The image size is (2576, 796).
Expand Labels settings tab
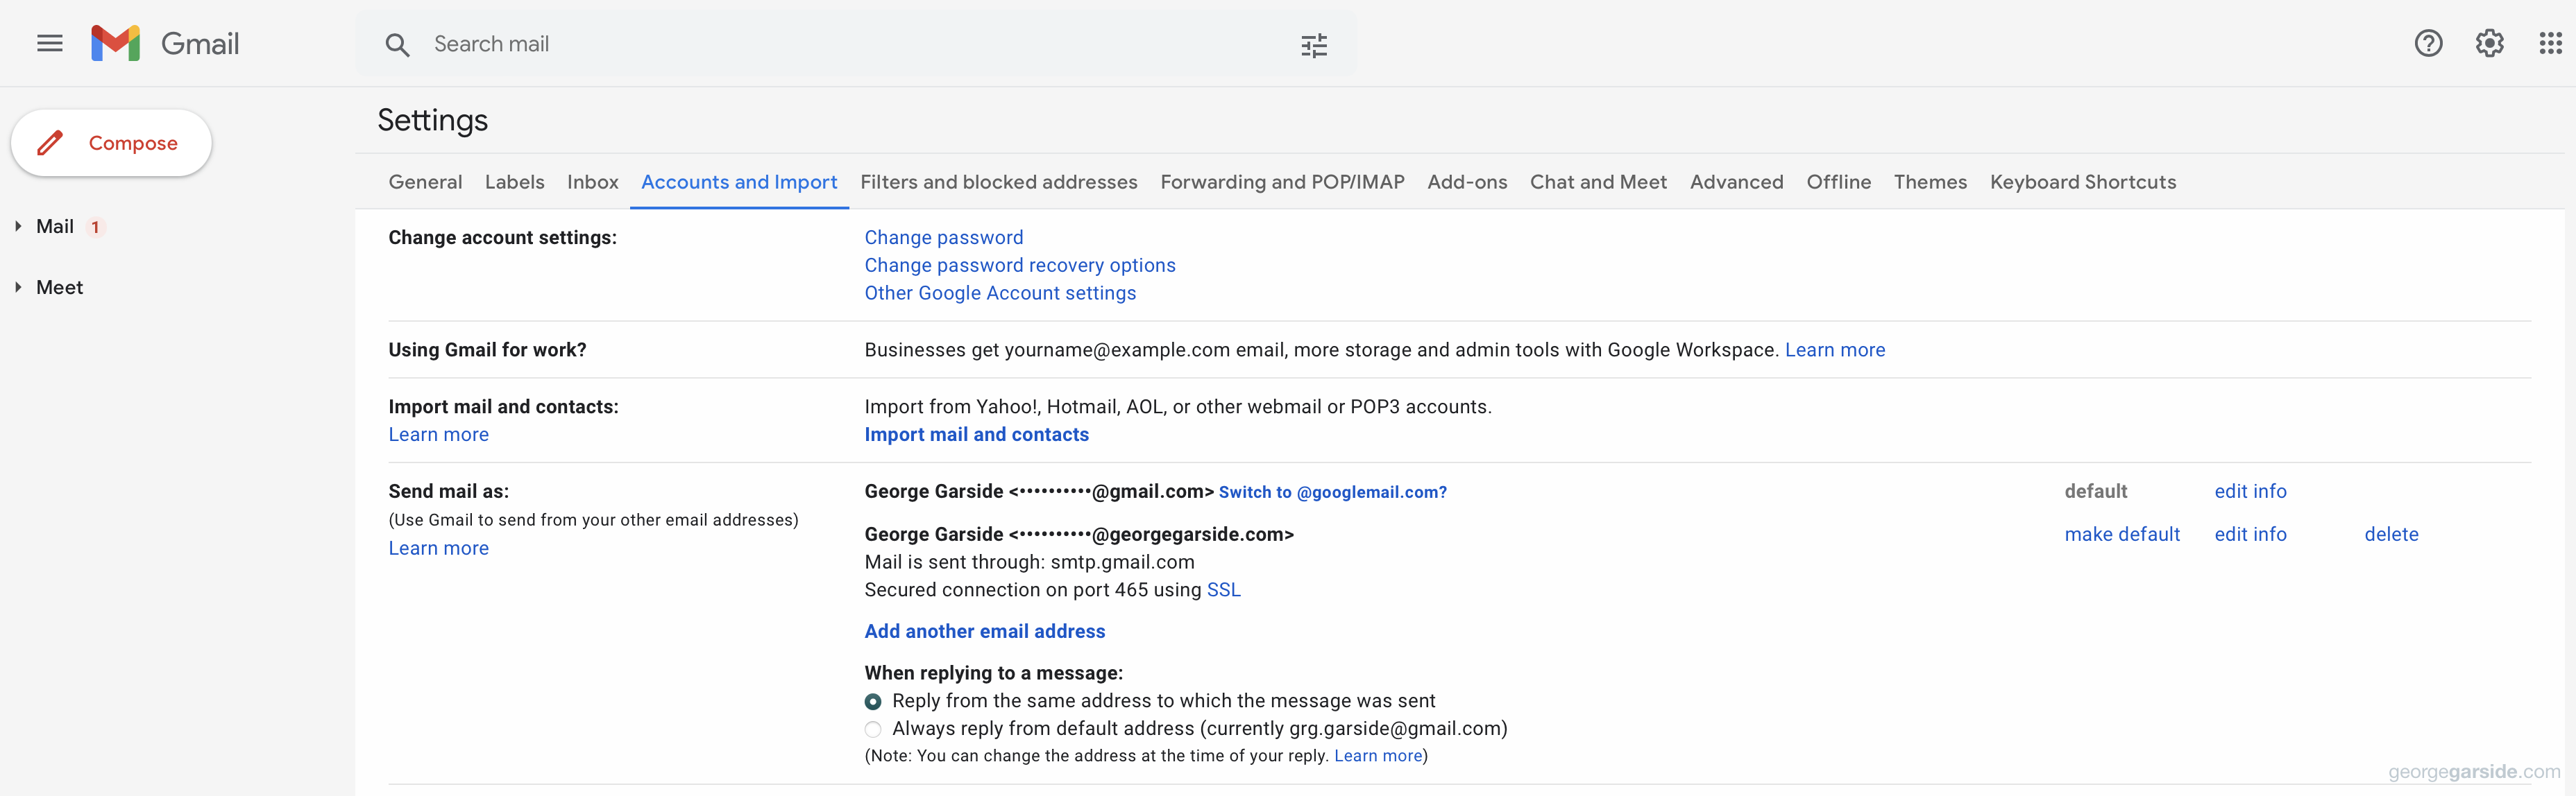coord(513,180)
